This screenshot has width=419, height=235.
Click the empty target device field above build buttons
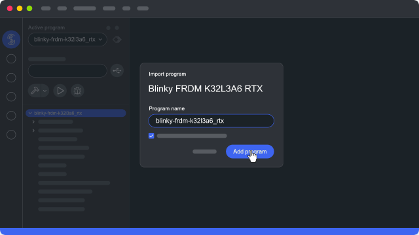(67, 70)
